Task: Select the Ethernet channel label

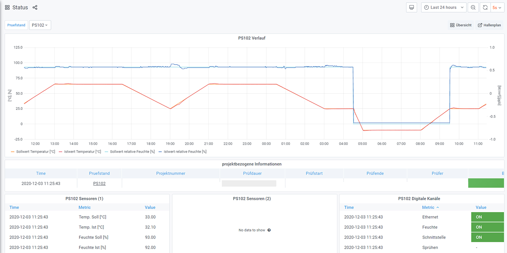Action: (x=430, y=217)
